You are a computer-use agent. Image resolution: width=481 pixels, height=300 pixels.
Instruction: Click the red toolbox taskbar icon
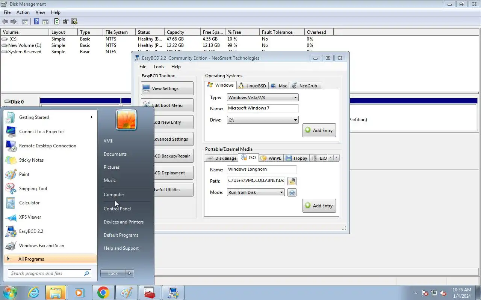(x=150, y=293)
